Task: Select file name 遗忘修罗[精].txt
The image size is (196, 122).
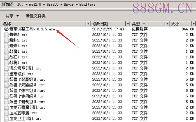Action: pyautogui.click(x=25, y=68)
